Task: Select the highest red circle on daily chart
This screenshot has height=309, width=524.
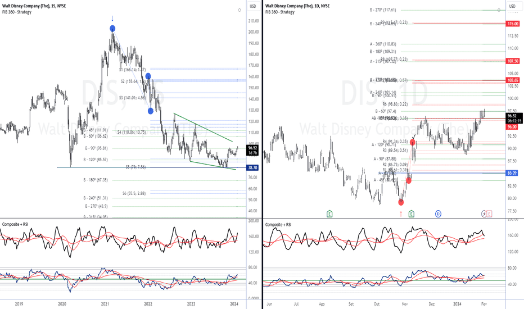Action: [413, 143]
